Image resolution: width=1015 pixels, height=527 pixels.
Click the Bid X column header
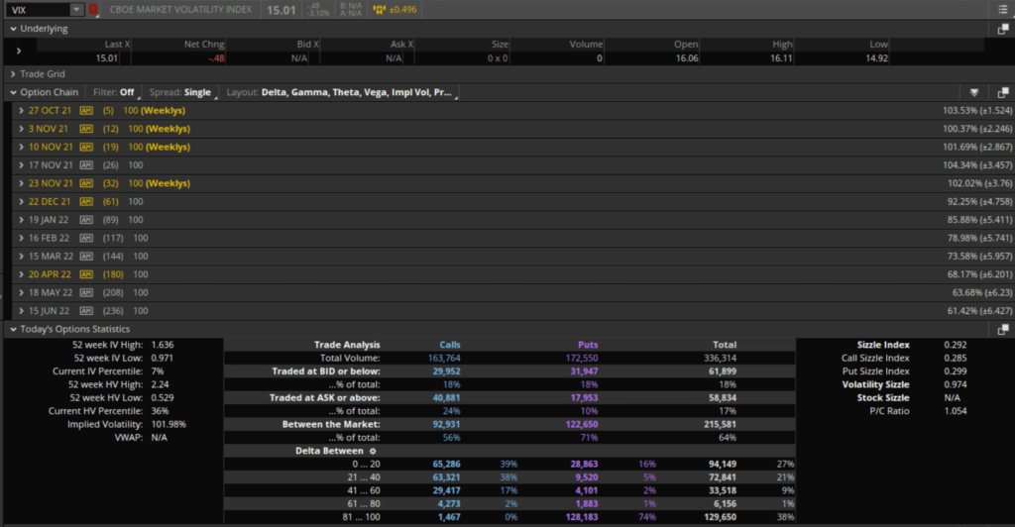pos(307,44)
